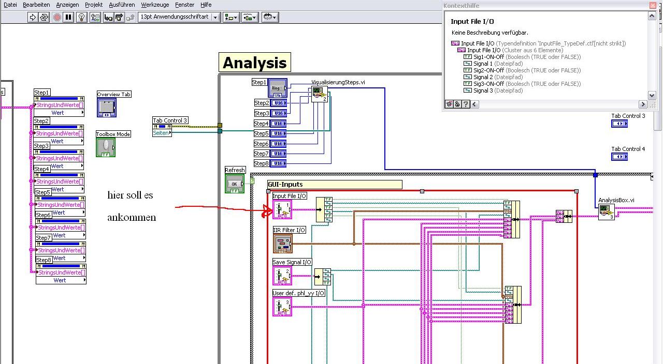Open the Distribute Objects dropdown
Viewport: 663px width, 364px height.
250,17
